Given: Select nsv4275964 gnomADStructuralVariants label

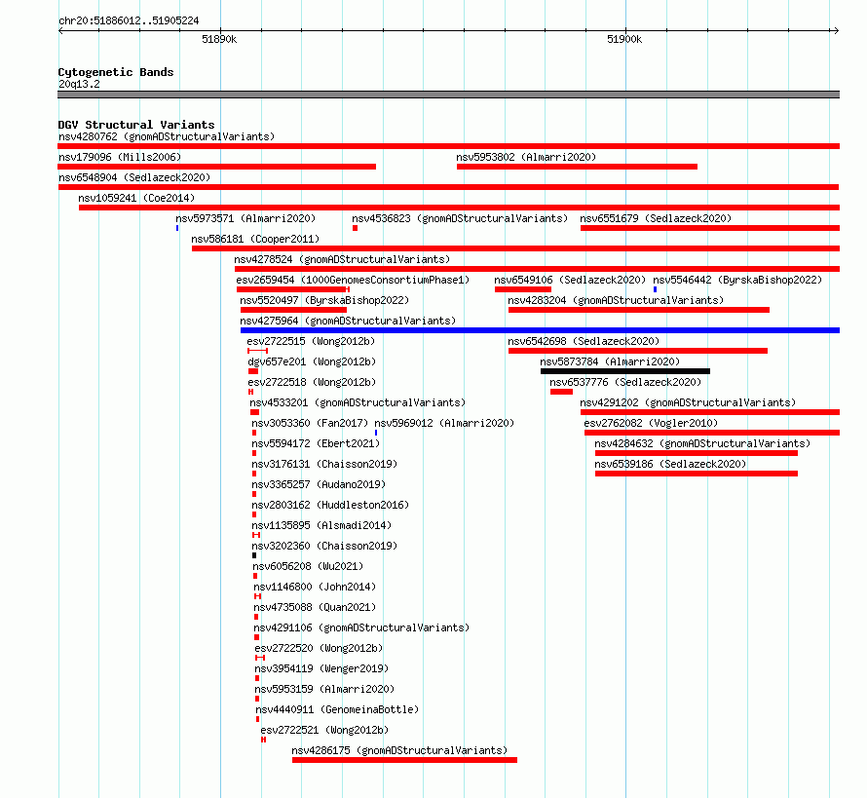Looking at the screenshot, I should [x=348, y=321].
